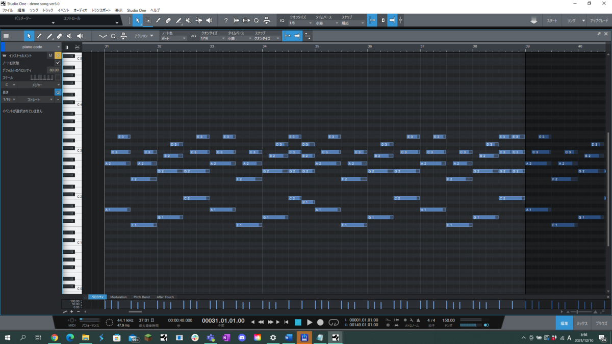612x344 pixels.
Task: Click the ミックス button
Action: [x=582, y=323]
